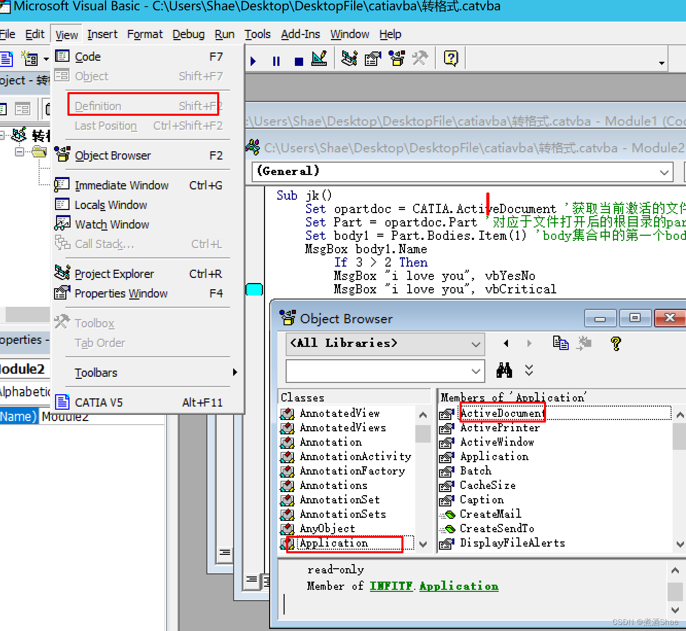This screenshot has width=686, height=631.
Task: Choose Object Browser from View menu
Action: pyautogui.click(x=113, y=155)
